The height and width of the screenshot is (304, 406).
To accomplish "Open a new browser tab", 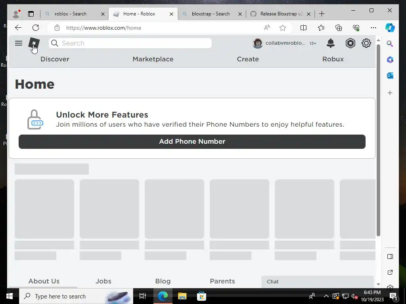I will 322,14.
